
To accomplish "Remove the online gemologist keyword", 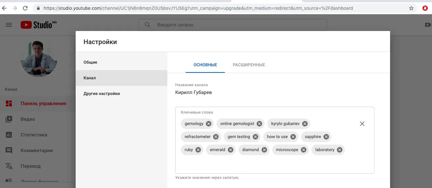I will coord(259,124).
